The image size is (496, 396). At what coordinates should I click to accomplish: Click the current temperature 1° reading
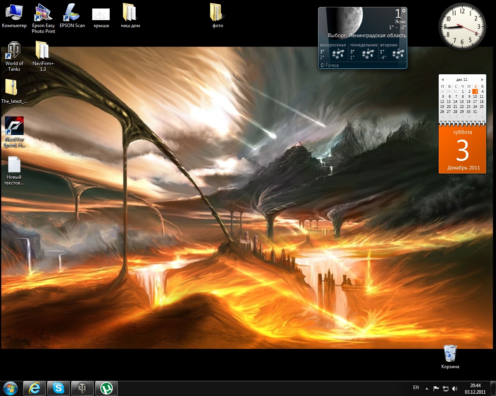pyautogui.click(x=400, y=14)
